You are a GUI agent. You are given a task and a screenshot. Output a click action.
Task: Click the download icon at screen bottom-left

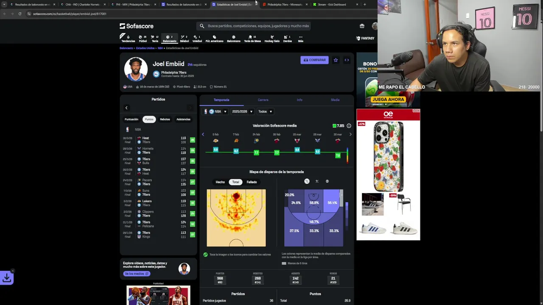[x=7, y=278]
